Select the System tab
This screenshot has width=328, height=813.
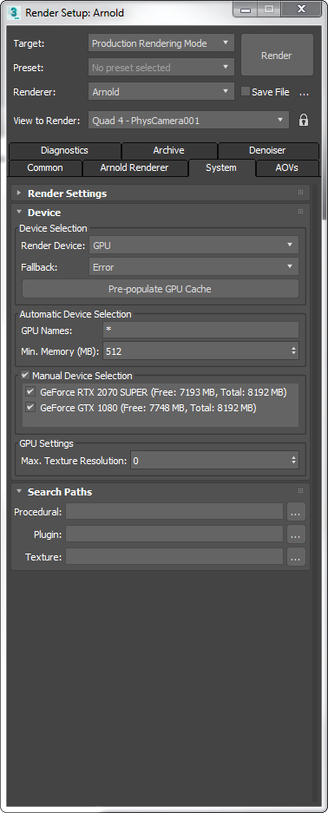[x=221, y=168]
